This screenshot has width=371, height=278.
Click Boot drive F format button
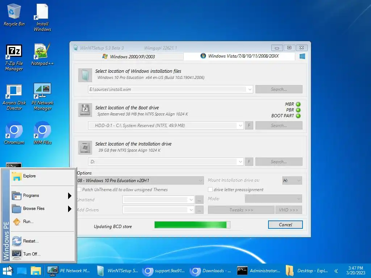[249, 126]
